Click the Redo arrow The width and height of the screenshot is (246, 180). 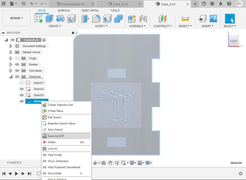(x=42, y=4)
